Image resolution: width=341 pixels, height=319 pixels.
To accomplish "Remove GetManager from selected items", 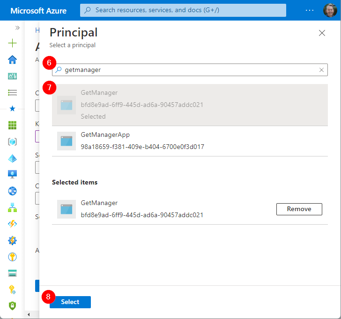I will [x=299, y=209].
